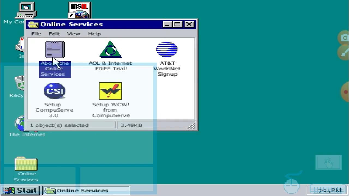Viewport: 349px width, 196px height.
Task: Select the About the Online Services notepad icon
Action: 55,50
